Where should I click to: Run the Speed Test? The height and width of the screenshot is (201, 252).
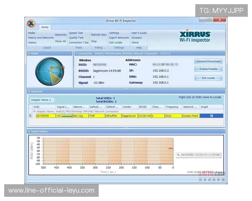[x=76, y=33]
